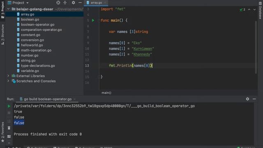Click the main() breadcrumb
Screen dimensions: 263x148
(x=106, y=92)
